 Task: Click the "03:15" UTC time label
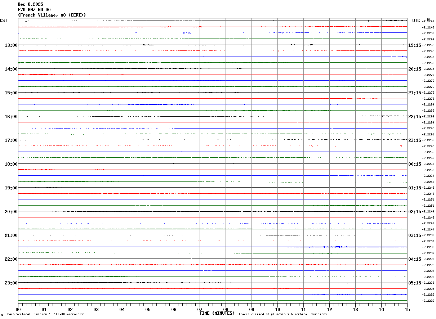(414, 235)
